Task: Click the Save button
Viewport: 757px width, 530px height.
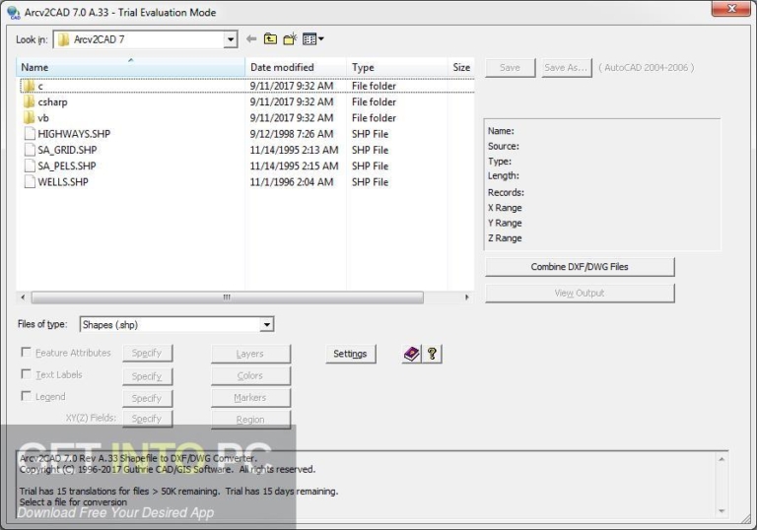Action: pos(511,68)
